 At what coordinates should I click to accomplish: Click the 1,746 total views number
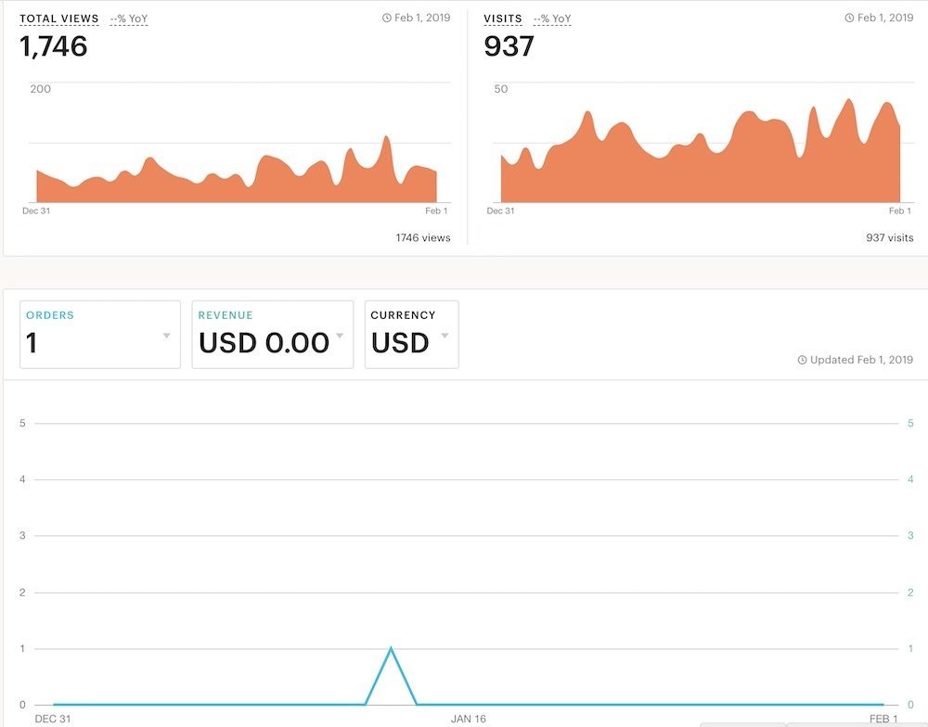pos(54,46)
